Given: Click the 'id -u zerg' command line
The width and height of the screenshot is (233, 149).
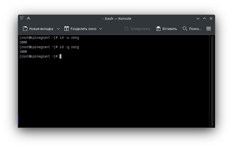Looking at the screenshot, I should (49, 38).
